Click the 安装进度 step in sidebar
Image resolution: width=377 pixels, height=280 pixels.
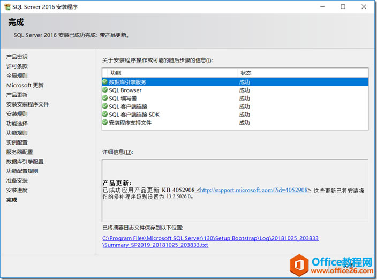coord(17,191)
